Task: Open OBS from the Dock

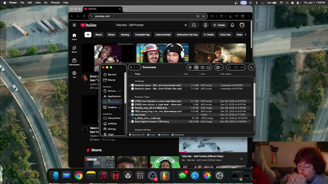Action: [x=152, y=176]
